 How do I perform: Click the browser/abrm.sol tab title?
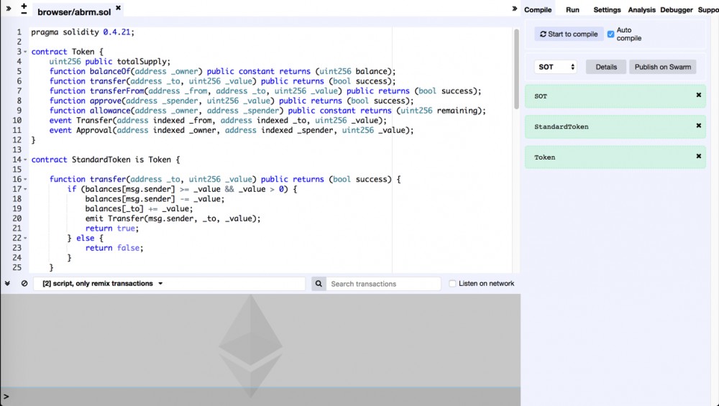(74, 12)
